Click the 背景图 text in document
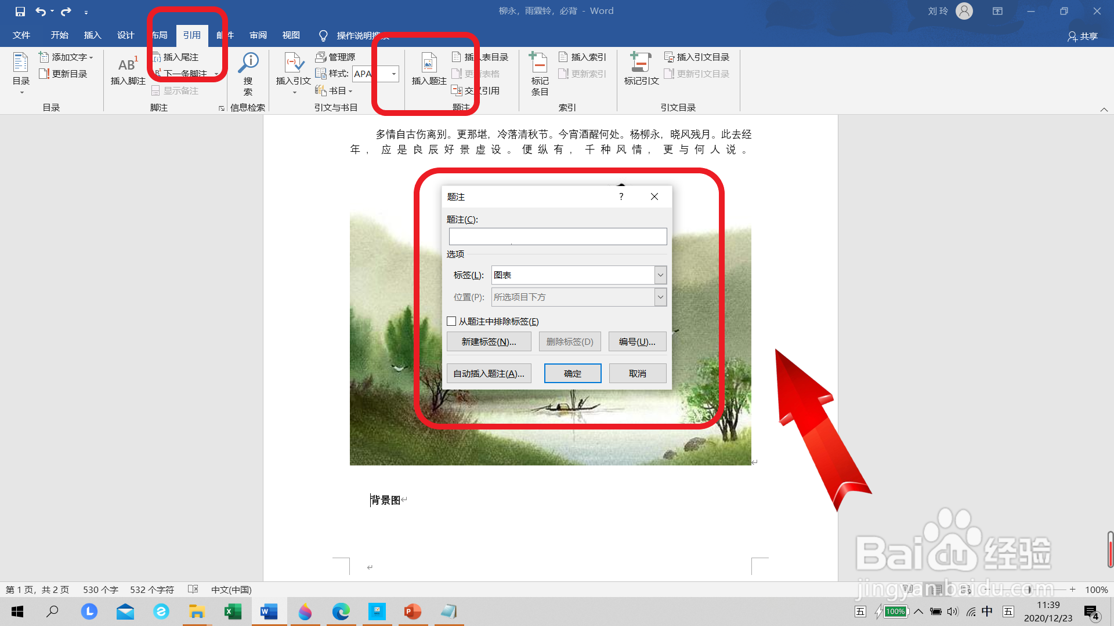The width and height of the screenshot is (1114, 626). pos(386,500)
